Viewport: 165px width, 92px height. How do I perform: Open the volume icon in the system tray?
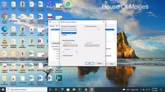pyautogui.click(x=149, y=90)
